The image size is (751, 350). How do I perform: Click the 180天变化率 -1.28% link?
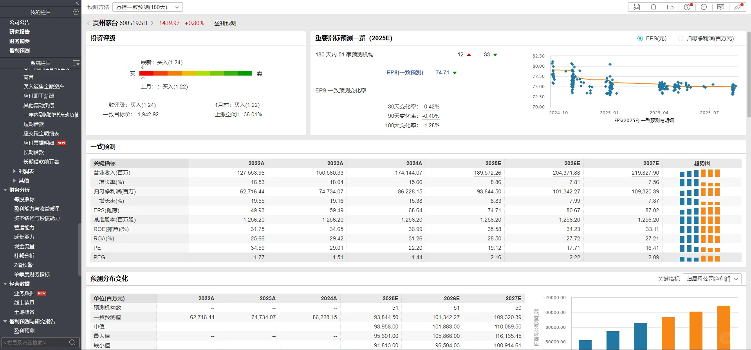(431, 125)
